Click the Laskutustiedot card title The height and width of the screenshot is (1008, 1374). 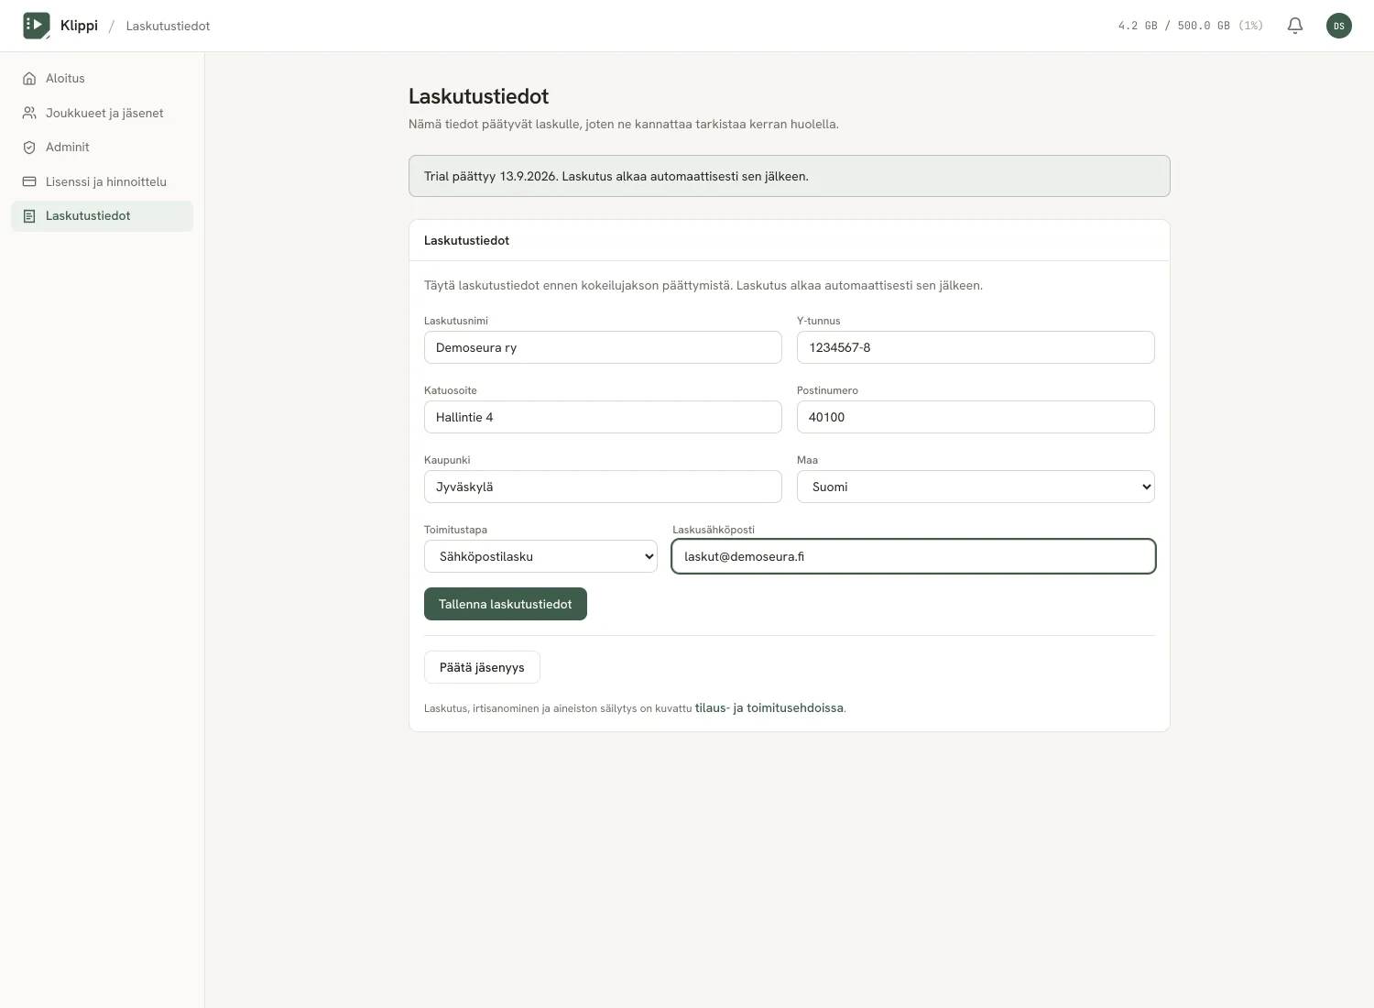coord(466,240)
